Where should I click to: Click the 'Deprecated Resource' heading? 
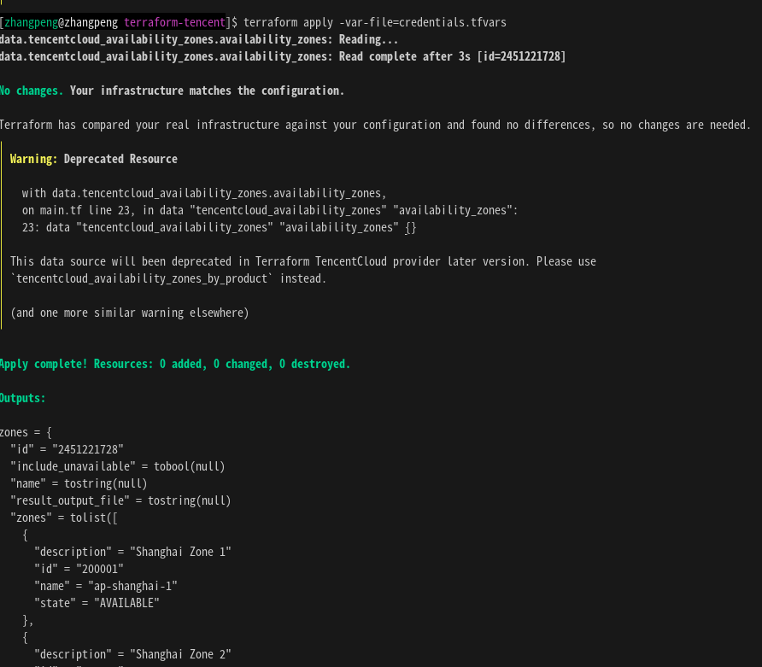pyautogui.click(x=120, y=159)
